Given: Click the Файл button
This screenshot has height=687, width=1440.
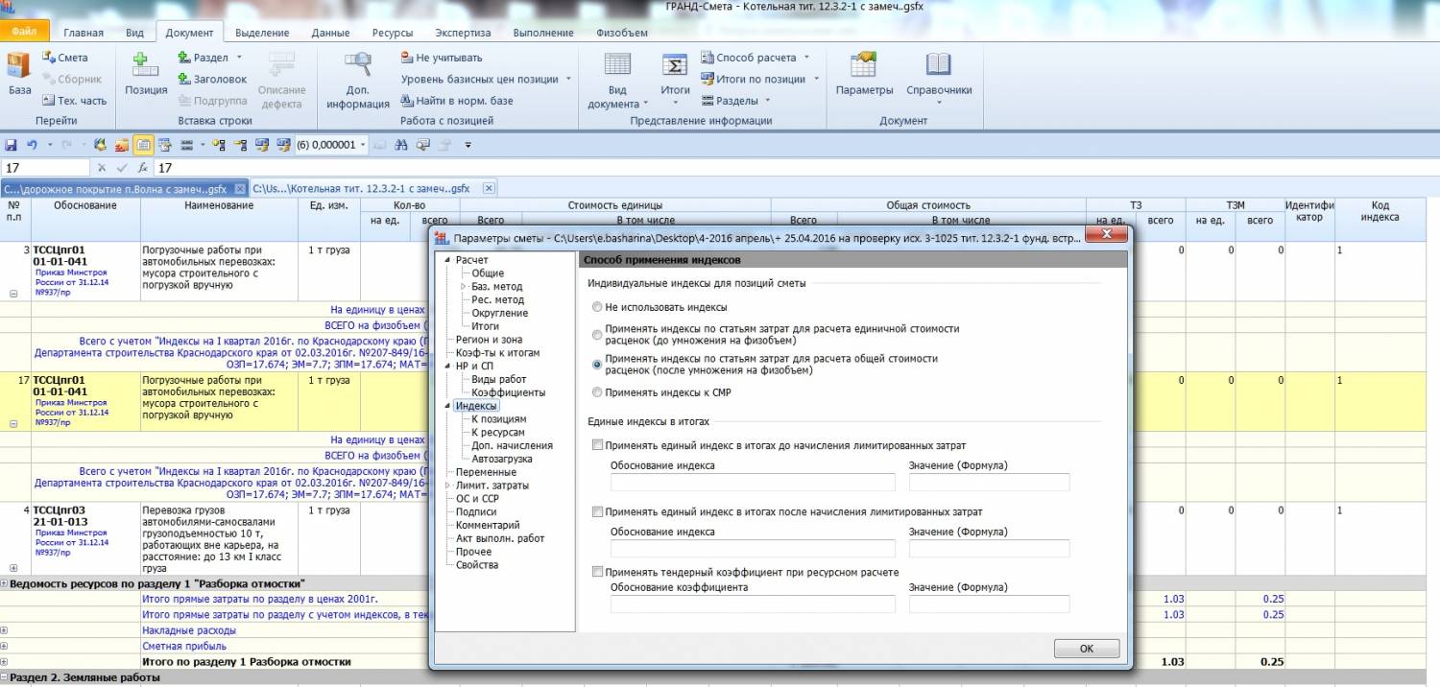Looking at the screenshot, I should tap(24, 33).
